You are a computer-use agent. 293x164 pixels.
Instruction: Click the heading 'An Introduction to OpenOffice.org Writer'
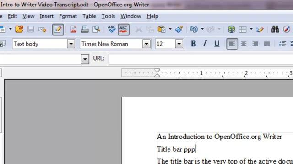219,137
